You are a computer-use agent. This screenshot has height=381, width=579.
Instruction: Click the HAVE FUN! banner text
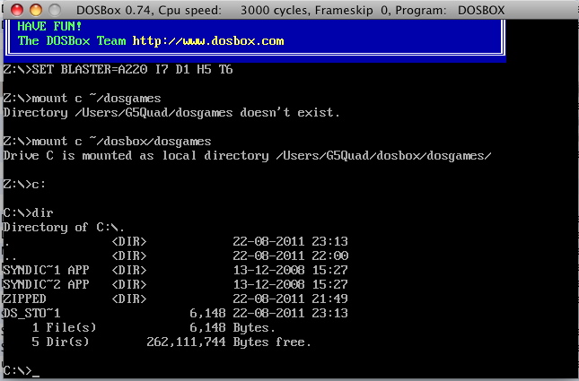point(45,27)
